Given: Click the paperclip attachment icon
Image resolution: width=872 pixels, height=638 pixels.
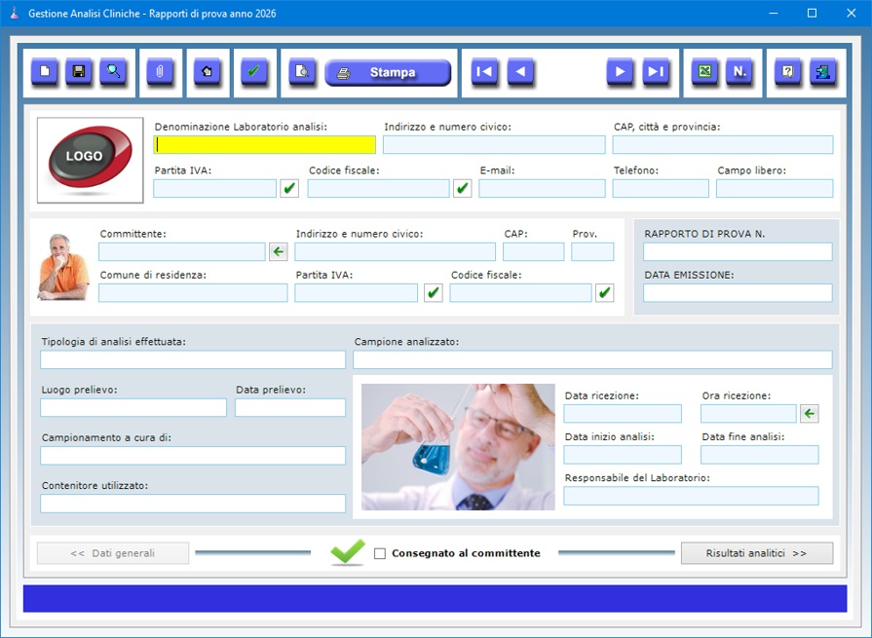Looking at the screenshot, I should pos(160,72).
